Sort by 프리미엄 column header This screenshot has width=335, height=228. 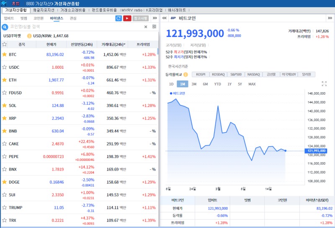(143, 44)
